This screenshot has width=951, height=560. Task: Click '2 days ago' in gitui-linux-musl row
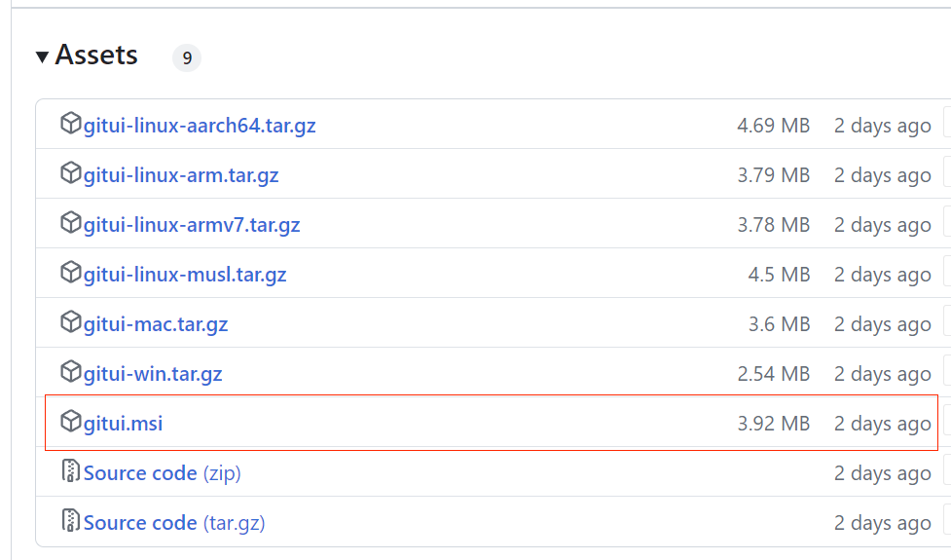(883, 276)
